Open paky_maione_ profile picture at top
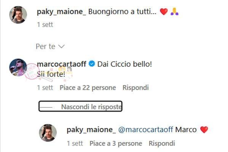This screenshot has width=228, height=152. [x=18, y=15]
